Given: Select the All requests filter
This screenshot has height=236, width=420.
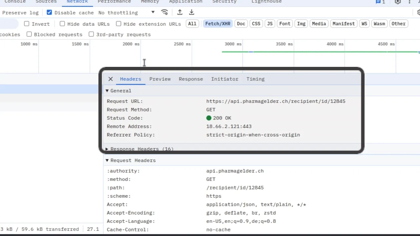Looking at the screenshot, I should tap(192, 23).
